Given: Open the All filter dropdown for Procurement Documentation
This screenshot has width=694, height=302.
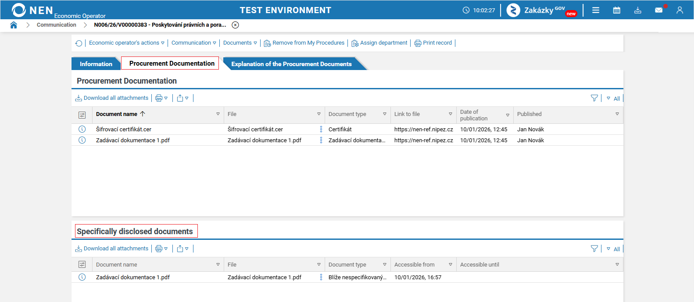Looking at the screenshot, I should pyautogui.click(x=613, y=98).
